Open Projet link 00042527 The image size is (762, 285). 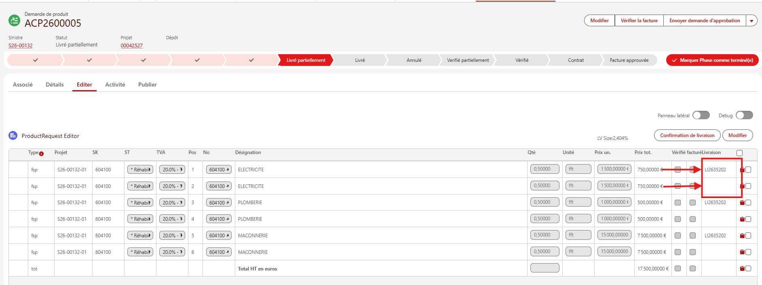pyautogui.click(x=132, y=46)
